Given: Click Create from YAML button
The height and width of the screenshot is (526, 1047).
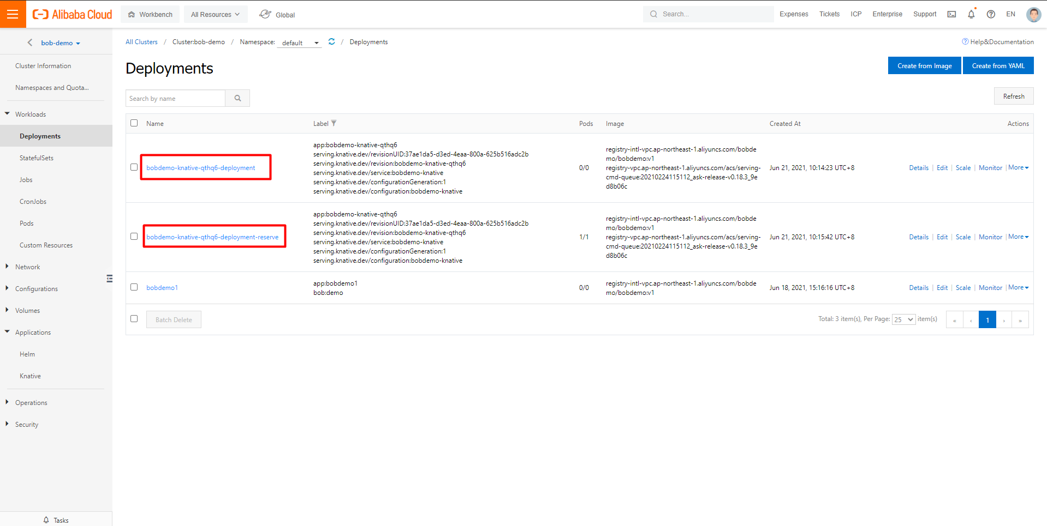Looking at the screenshot, I should click(998, 65).
